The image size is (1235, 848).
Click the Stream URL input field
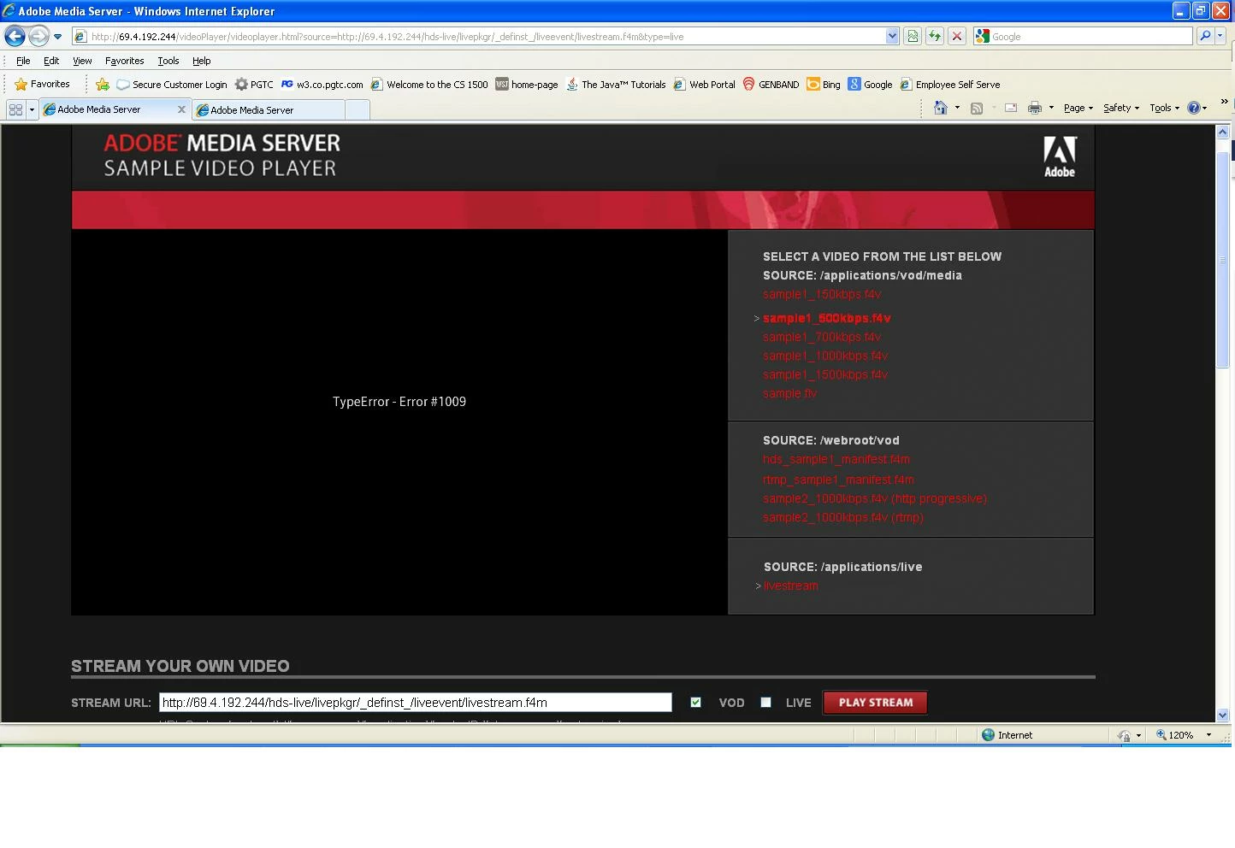click(416, 703)
